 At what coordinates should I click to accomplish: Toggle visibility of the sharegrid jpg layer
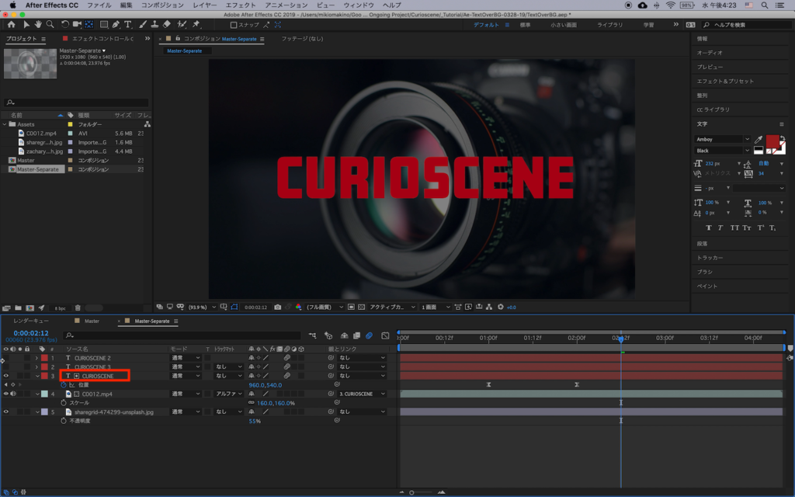point(5,412)
